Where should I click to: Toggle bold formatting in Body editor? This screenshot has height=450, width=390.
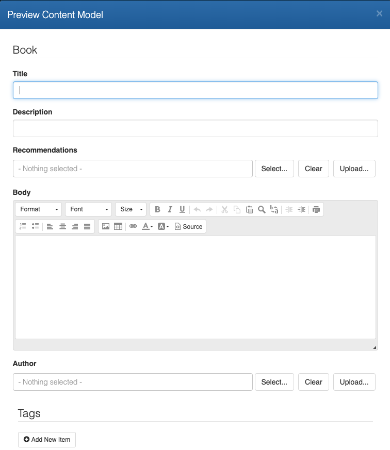157,209
